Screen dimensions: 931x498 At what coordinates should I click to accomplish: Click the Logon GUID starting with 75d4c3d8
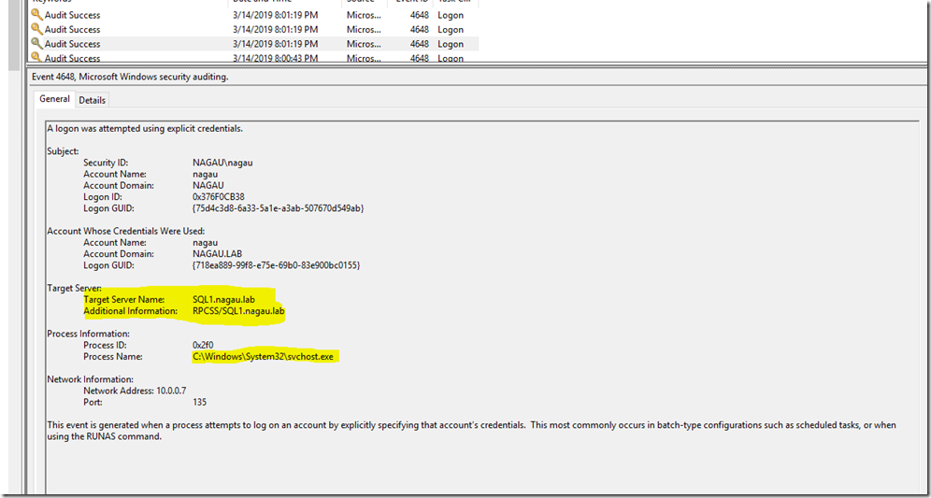pos(278,208)
